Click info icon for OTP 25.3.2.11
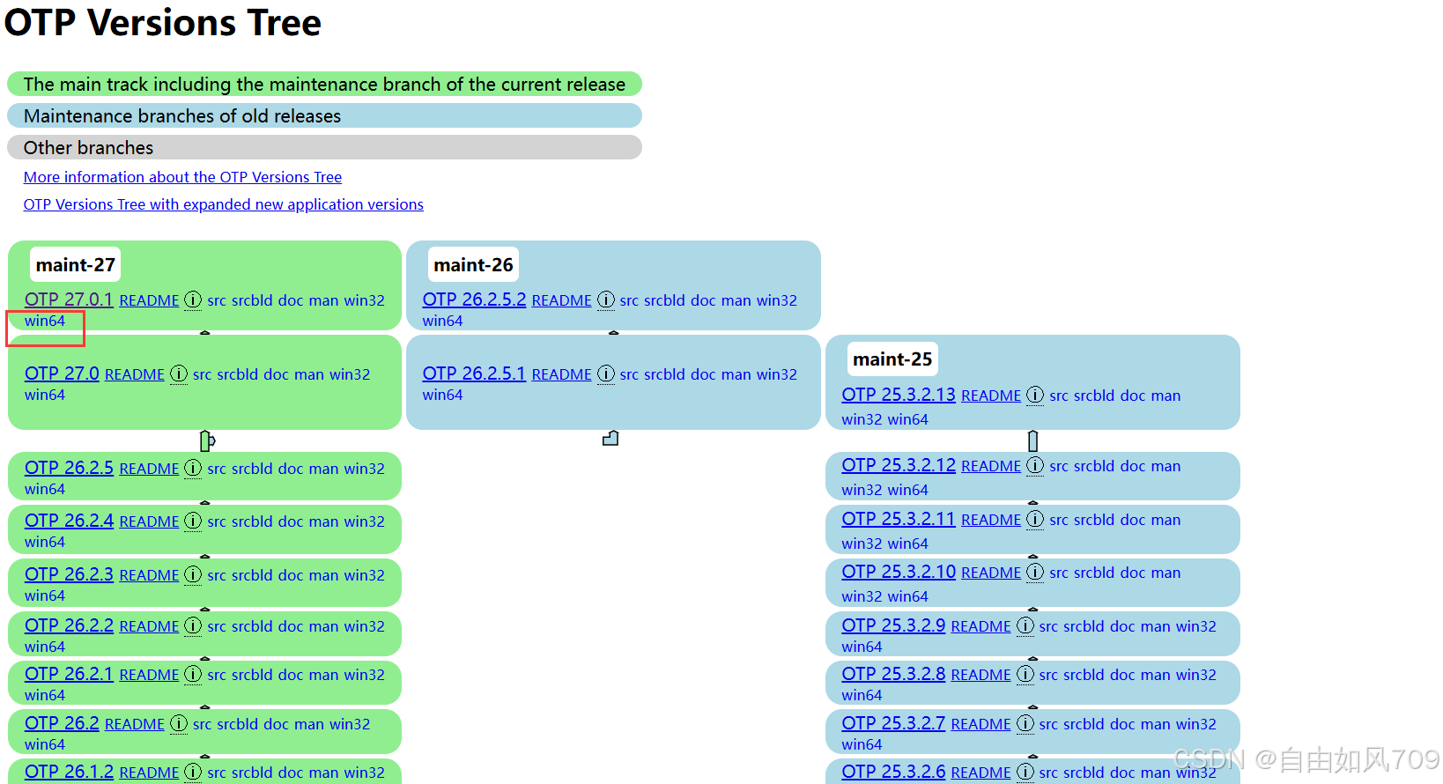1443x784 pixels. point(1035,520)
